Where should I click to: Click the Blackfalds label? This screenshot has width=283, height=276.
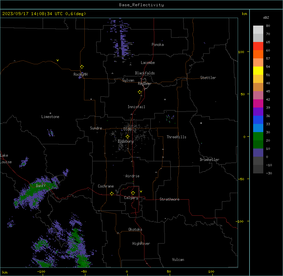click(x=145, y=73)
